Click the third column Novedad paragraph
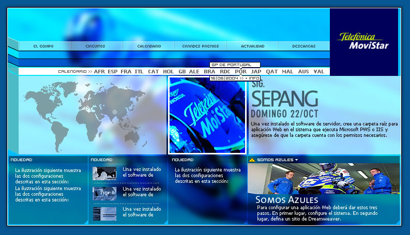 click(x=208, y=176)
